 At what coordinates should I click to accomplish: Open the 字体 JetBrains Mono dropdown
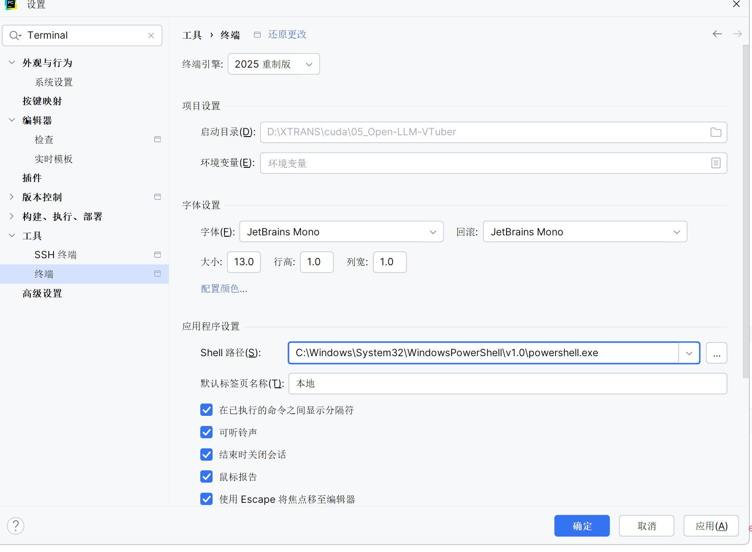[x=341, y=231]
